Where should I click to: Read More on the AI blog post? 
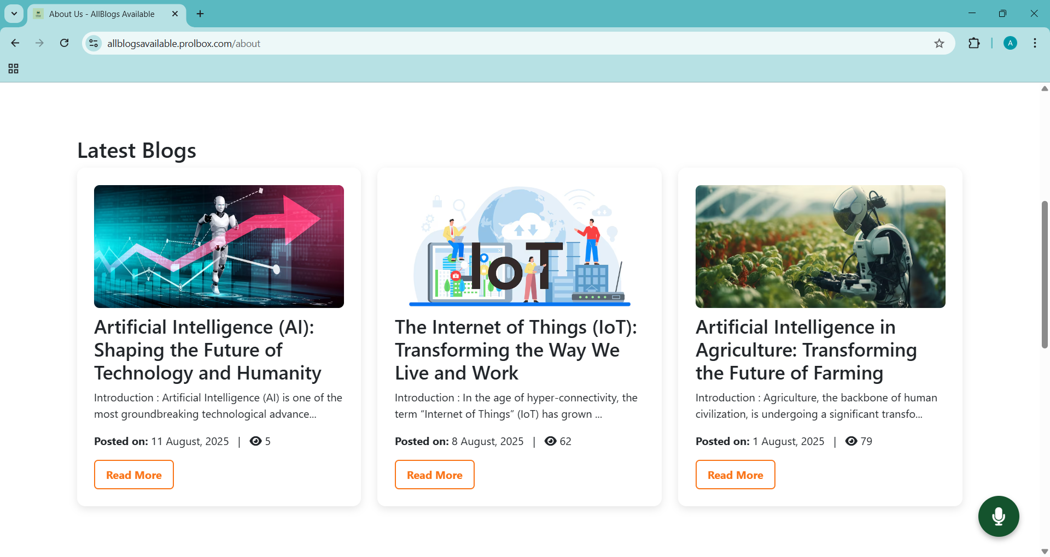[134, 475]
